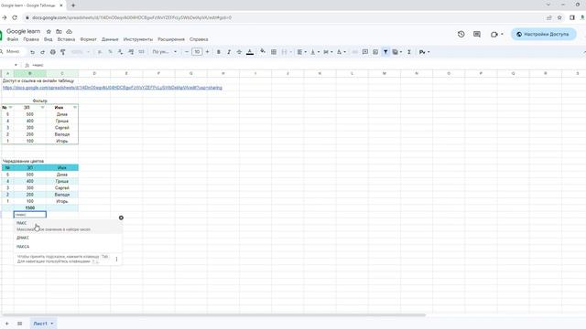This screenshot has width=586, height=329.
Task: Decrease decimal places
Action: coord(120,52)
